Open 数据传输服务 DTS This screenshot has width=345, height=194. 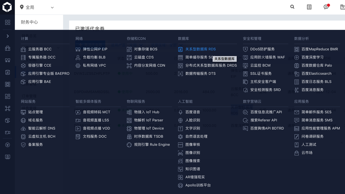coord(201,74)
